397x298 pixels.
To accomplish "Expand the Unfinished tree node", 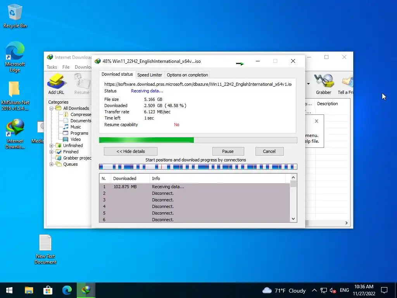I will tap(51, 146).
